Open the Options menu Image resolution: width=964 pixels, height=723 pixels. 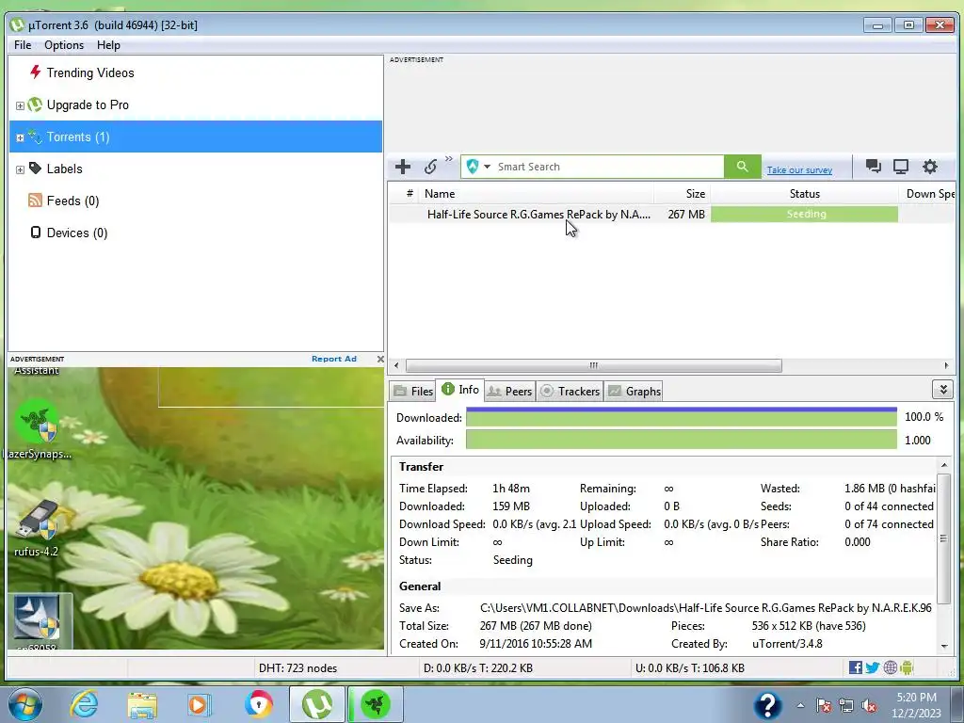pos(64,45)
